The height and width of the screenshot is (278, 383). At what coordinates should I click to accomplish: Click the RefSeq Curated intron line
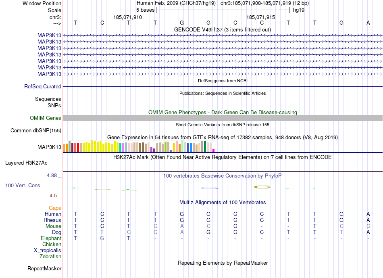coord(223,87)
